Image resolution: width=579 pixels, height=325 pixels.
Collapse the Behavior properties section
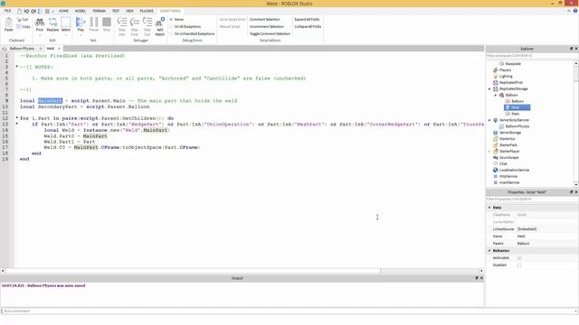pyautogui.click(x=489, y=251)
